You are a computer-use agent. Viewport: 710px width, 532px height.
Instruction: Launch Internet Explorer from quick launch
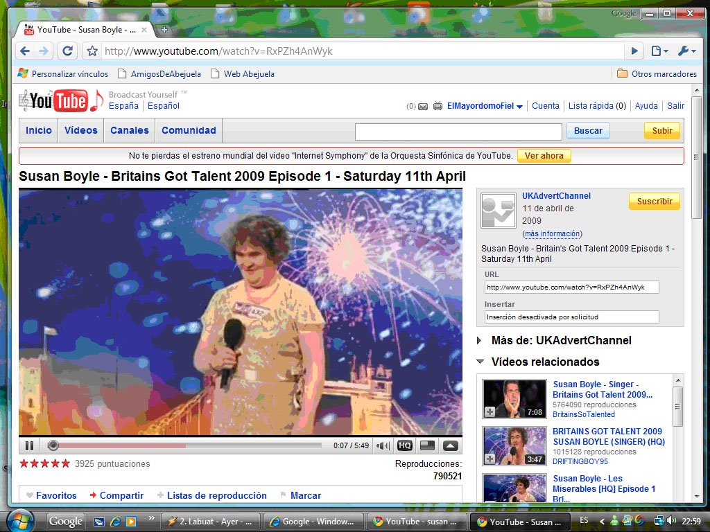click(x=115, y=522)
